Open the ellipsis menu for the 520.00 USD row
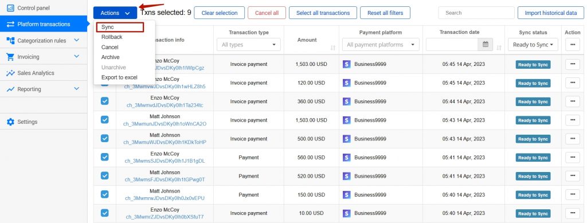This screenshot has height=223, width=587. [573, 176]
